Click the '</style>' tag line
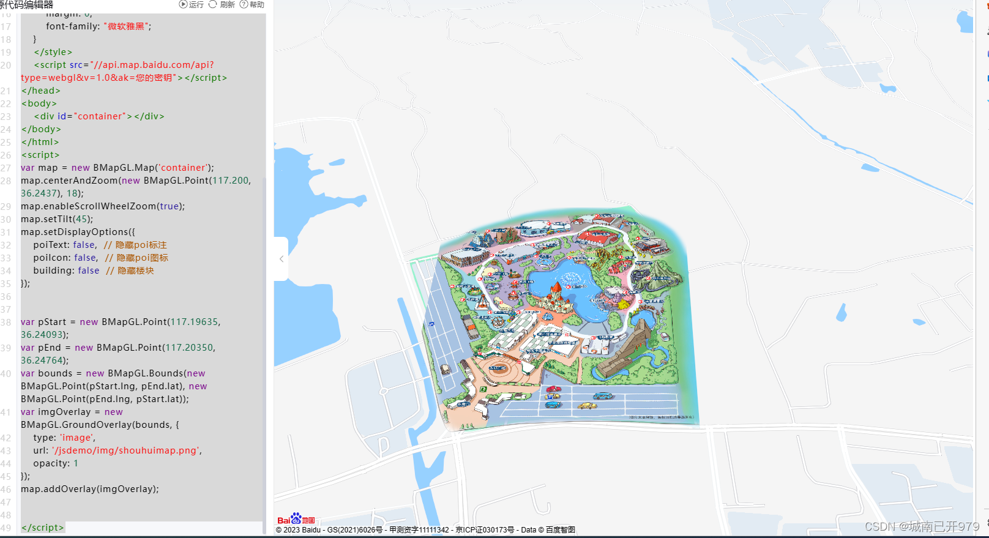 click(53, 52)
